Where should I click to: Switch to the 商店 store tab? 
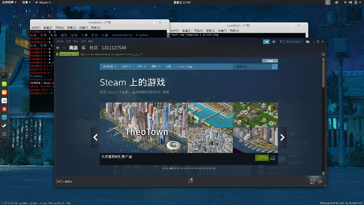click(x=73, y=48)
